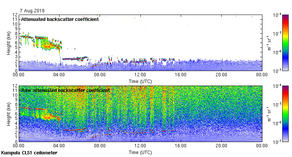Click the 20:00 time tick under lower plot
This screenshot has height=157, width=292.
(221, 146)
